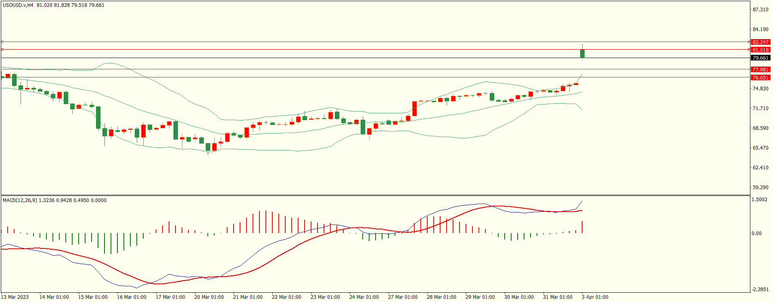Screen dimensions: 773x302
Task: Select 27 Mar 01:00 on the time axis
Action: [403, 297]
